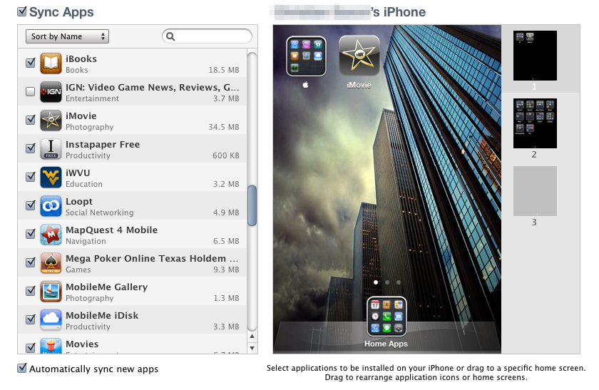Viewport: 599px width, 390px height.
Task: Uncheck the MobileMe iDisk checkbox
Action: tap(31, 319)
